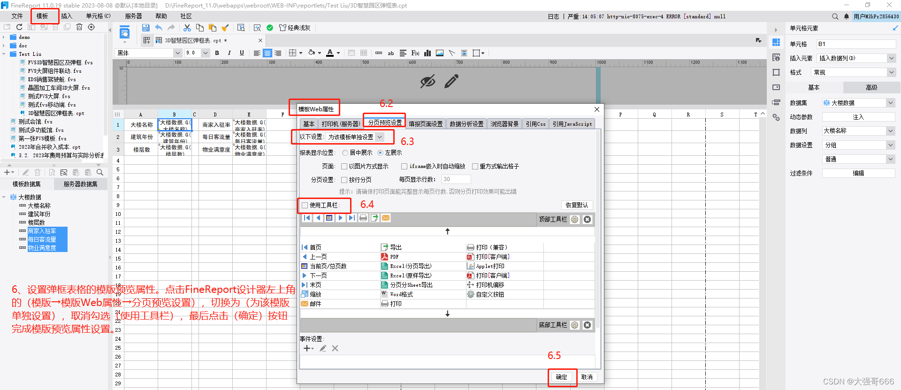Open the 文件 menu
Viewport: 901px width, 390px height.
(17, 16)
